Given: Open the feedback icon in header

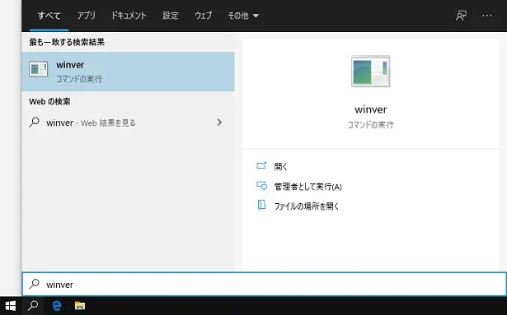Looking at the screenshot, I should click(x=461, y=16).
